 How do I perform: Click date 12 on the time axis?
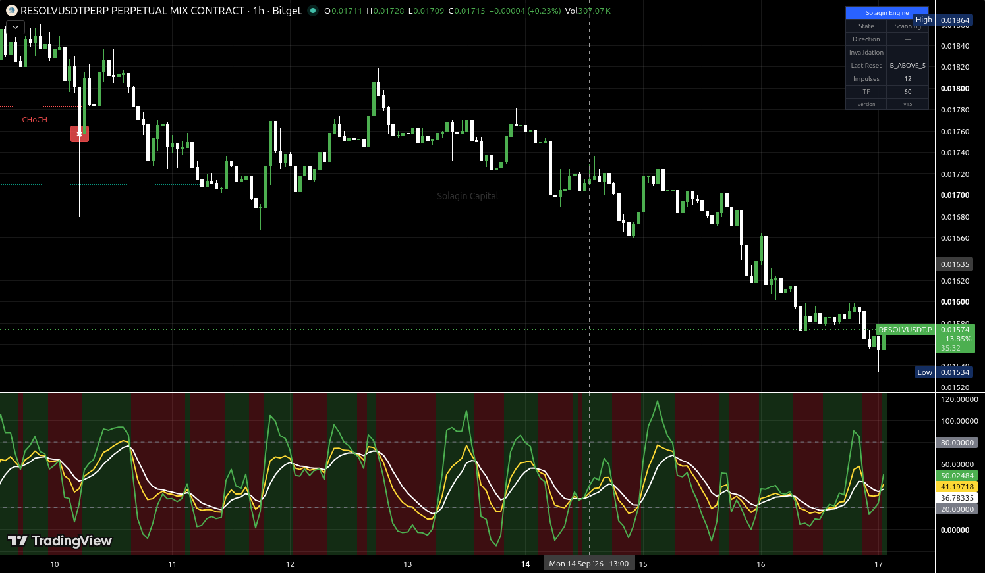[x=290, y=564]
